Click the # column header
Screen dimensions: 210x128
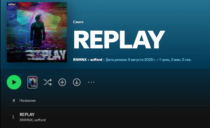[x=14, y=100]
